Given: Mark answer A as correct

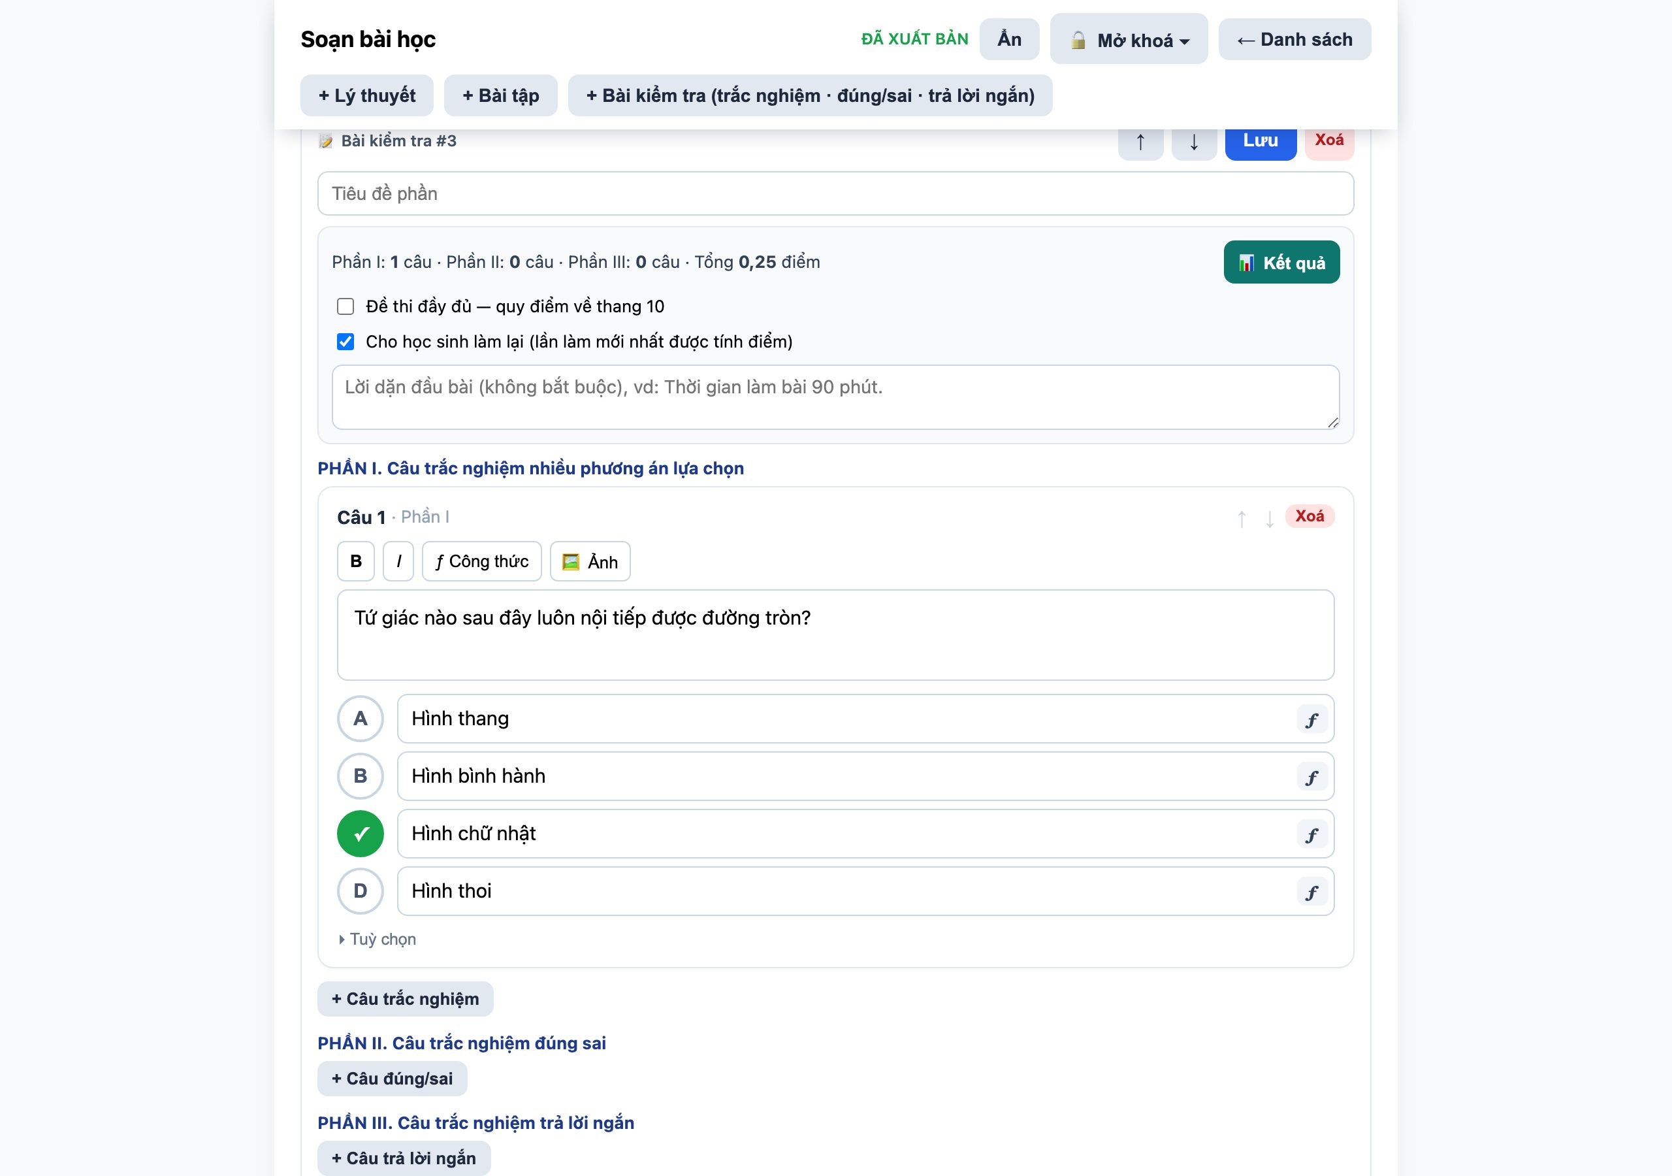Looking at the screenshot, I should pyautogui.click(x=361, y=719).
